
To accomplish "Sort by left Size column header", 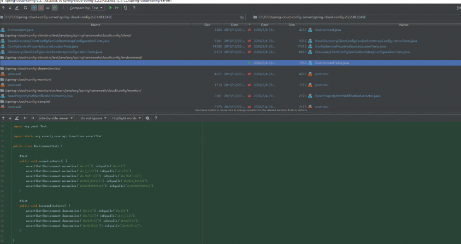I will click(x=207, y=25).
